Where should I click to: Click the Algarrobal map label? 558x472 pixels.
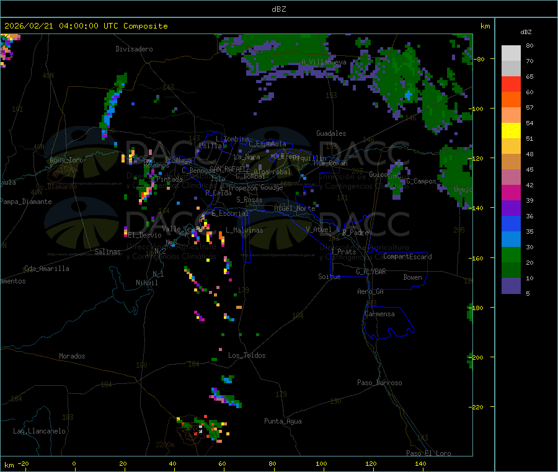click(272, 172)
